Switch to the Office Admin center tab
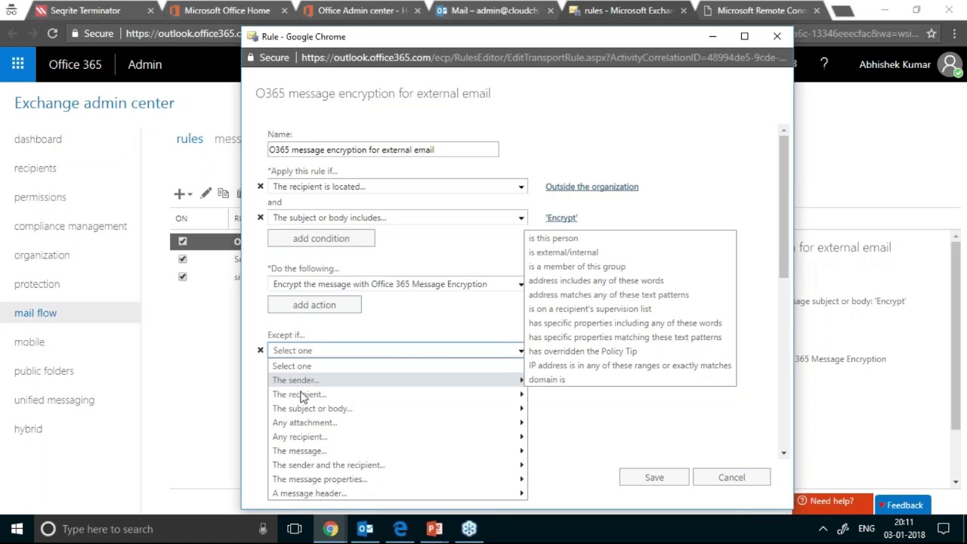967x544 pixels. tap(362, 11)
